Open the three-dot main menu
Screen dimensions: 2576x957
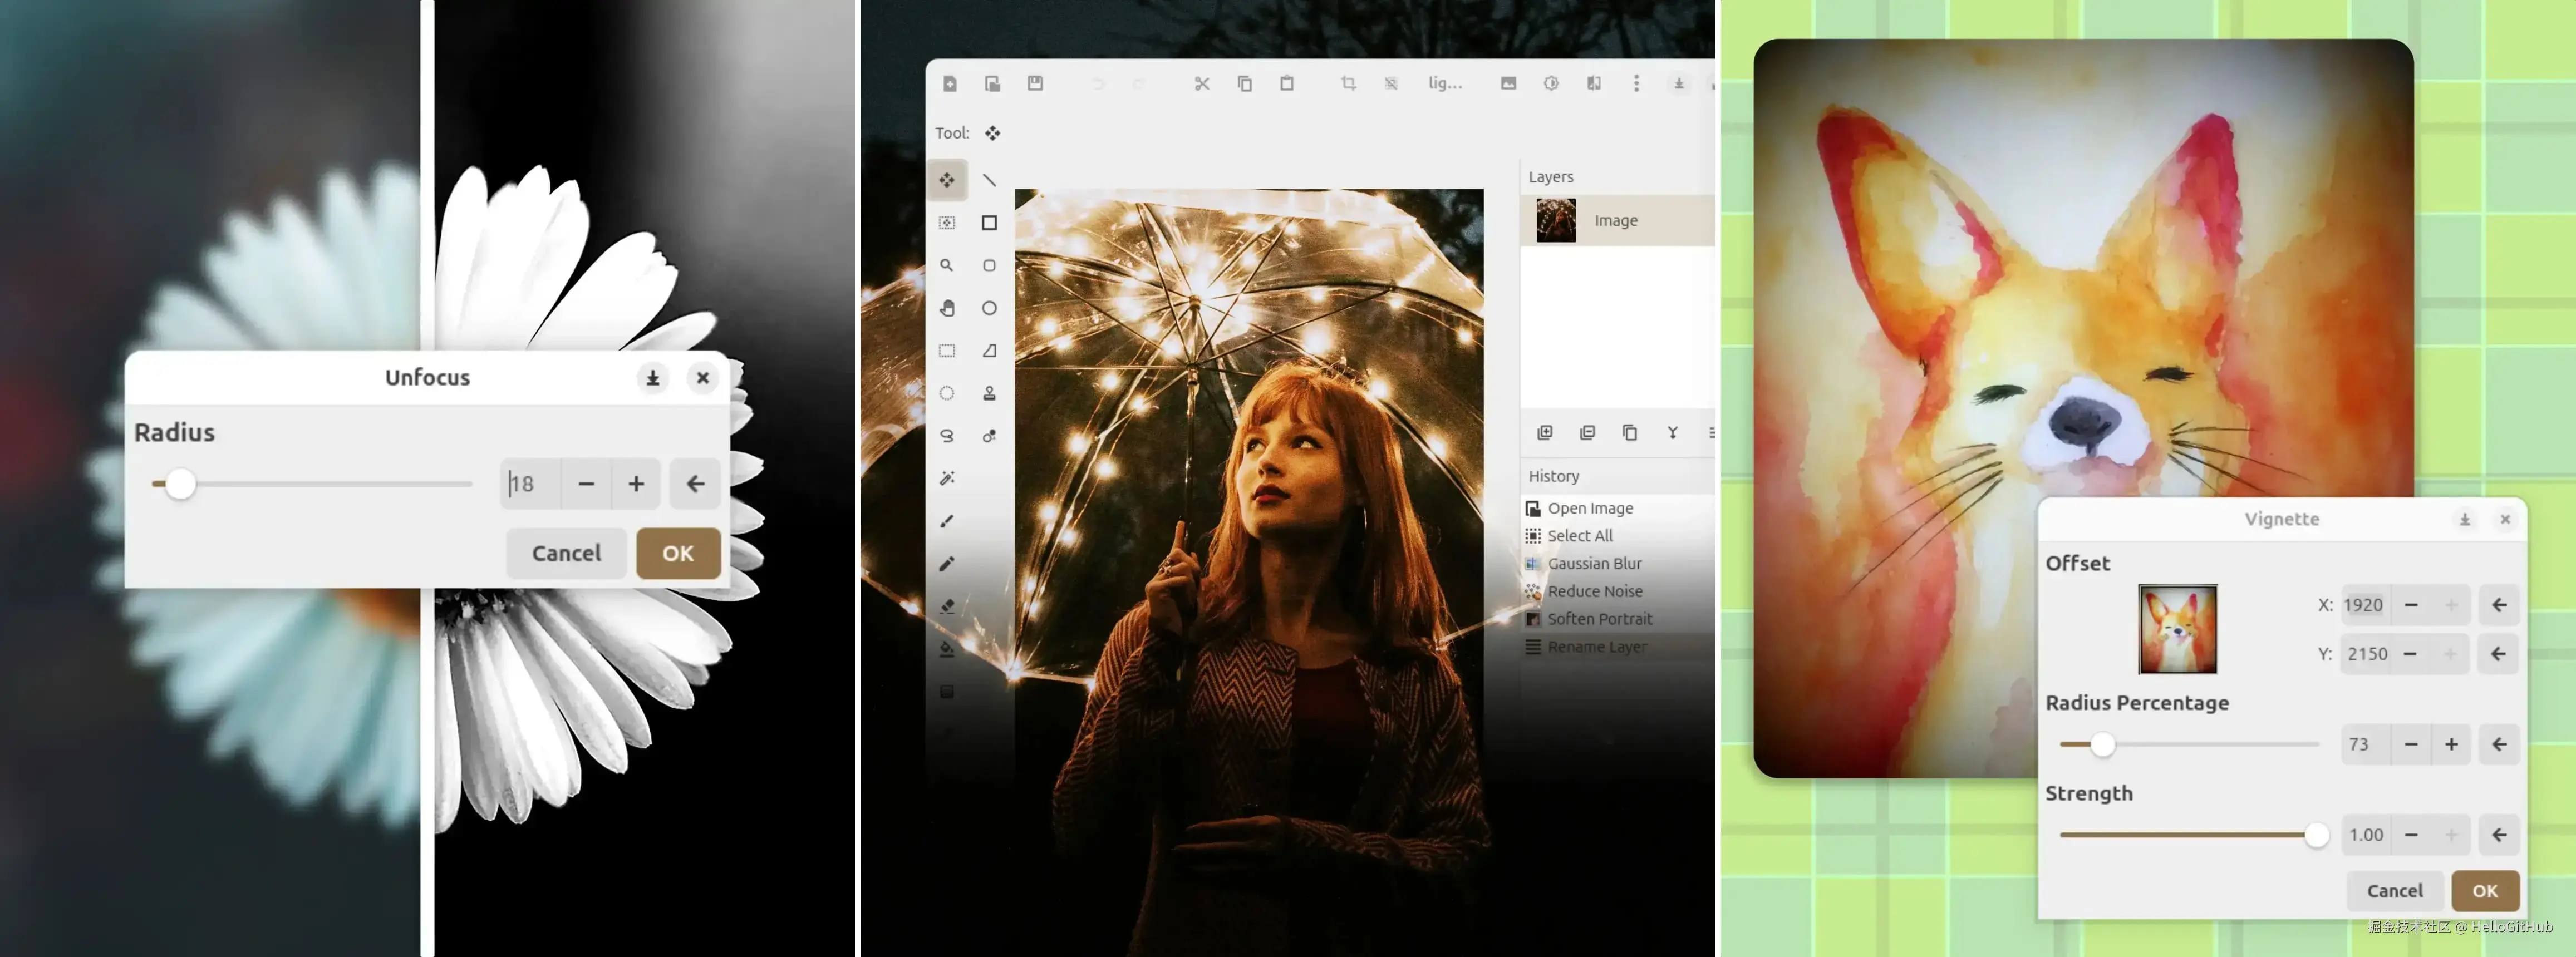click(x=1636, y=84)
